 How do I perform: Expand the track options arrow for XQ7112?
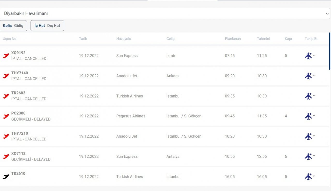pyautogui.click(x=314, y=156)
